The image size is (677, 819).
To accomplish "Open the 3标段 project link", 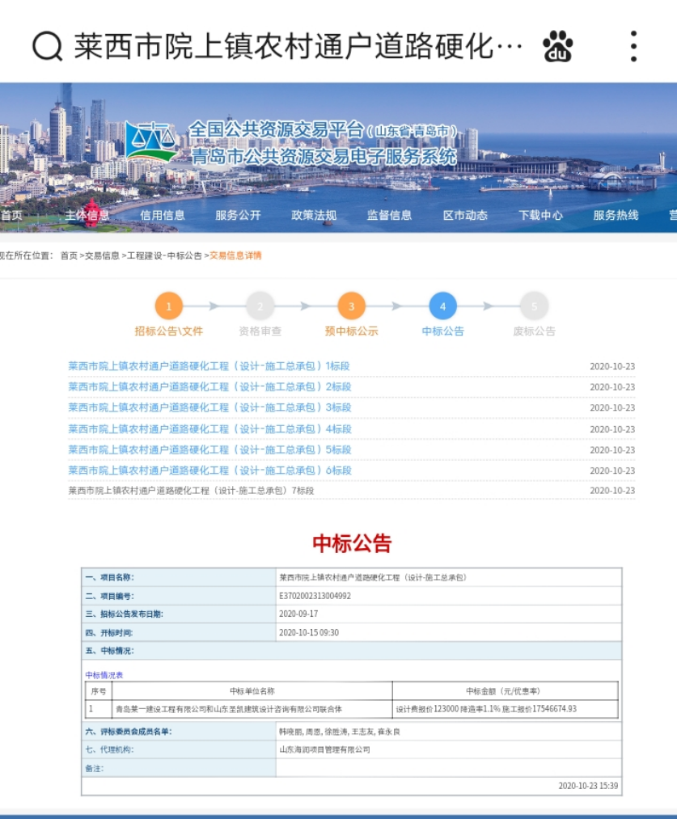I will (209, 407).
